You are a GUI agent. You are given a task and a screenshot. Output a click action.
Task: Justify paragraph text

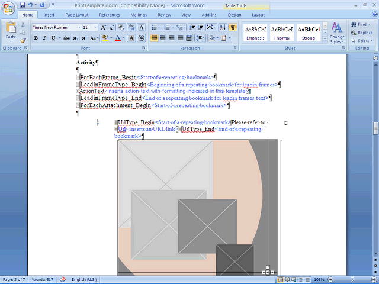[x=181, y=38]
